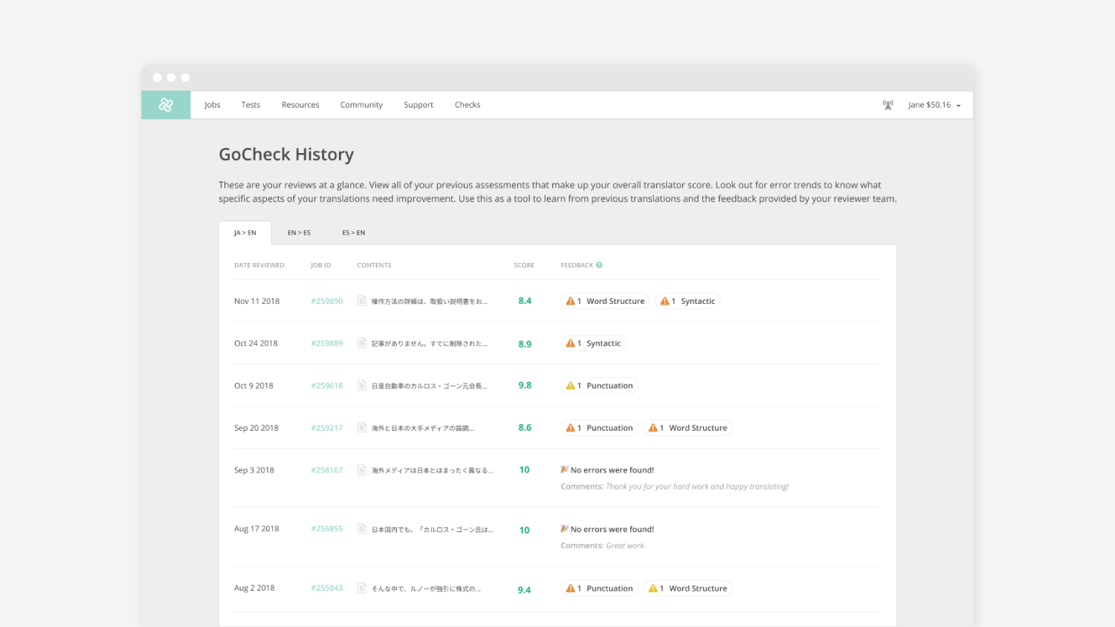Click the Score column header

point(524,265)
